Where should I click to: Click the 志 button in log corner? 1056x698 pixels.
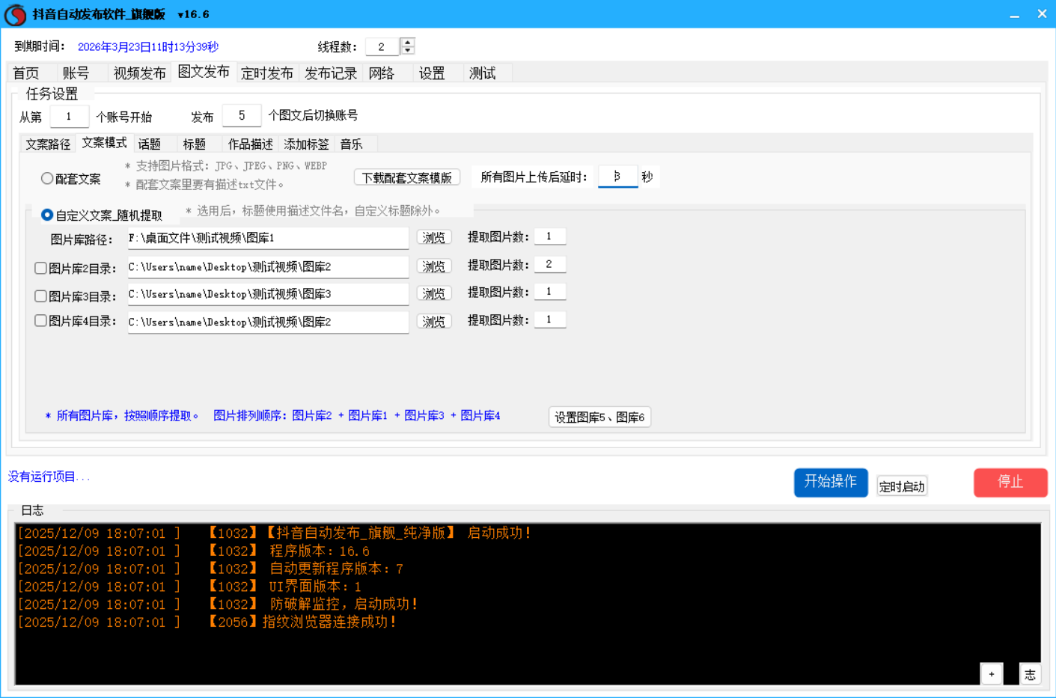point(1030,673)
